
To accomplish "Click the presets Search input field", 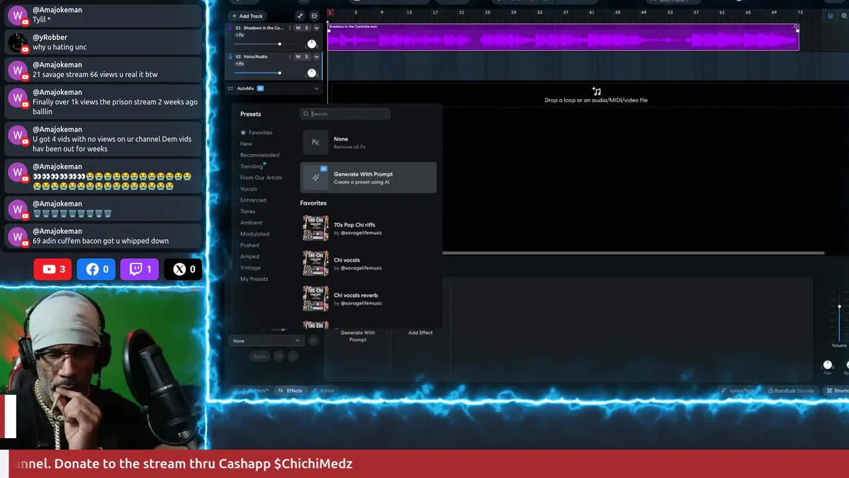I will pos(345,114).
